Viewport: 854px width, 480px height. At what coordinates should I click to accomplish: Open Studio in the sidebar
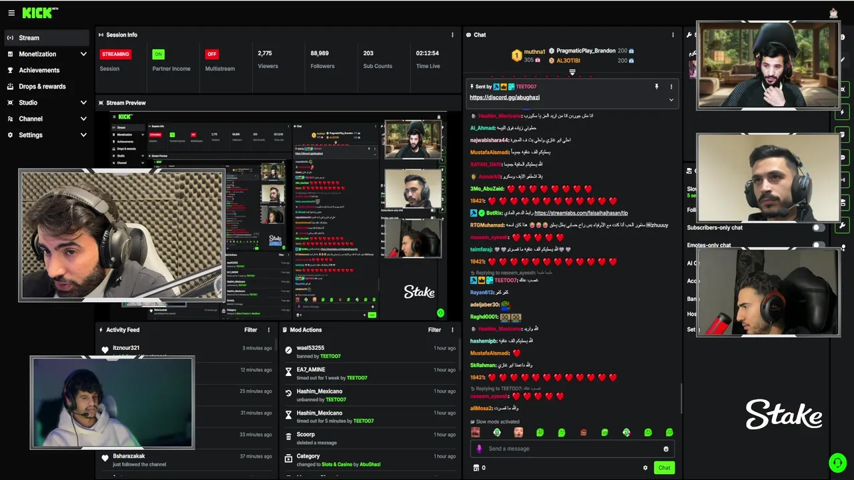click(x=46, y=103)
